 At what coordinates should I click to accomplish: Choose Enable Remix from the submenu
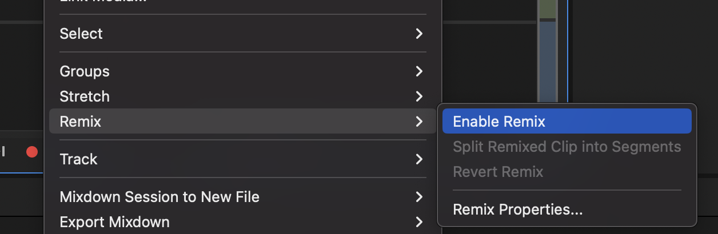point(567,121)
